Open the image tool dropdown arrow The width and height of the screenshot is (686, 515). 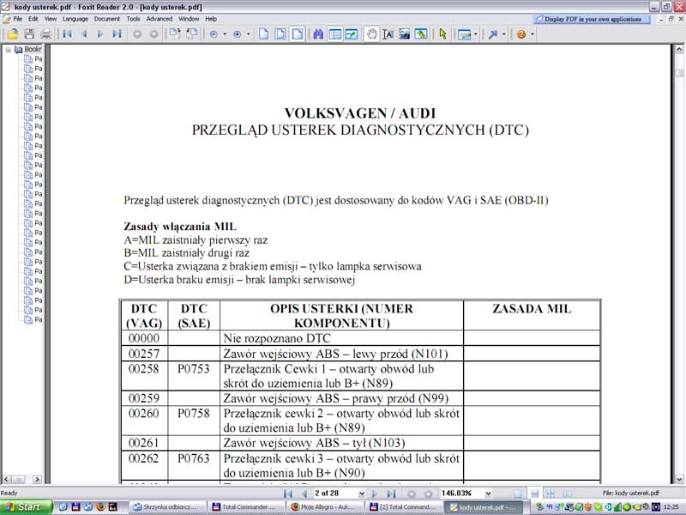[476, 34]
